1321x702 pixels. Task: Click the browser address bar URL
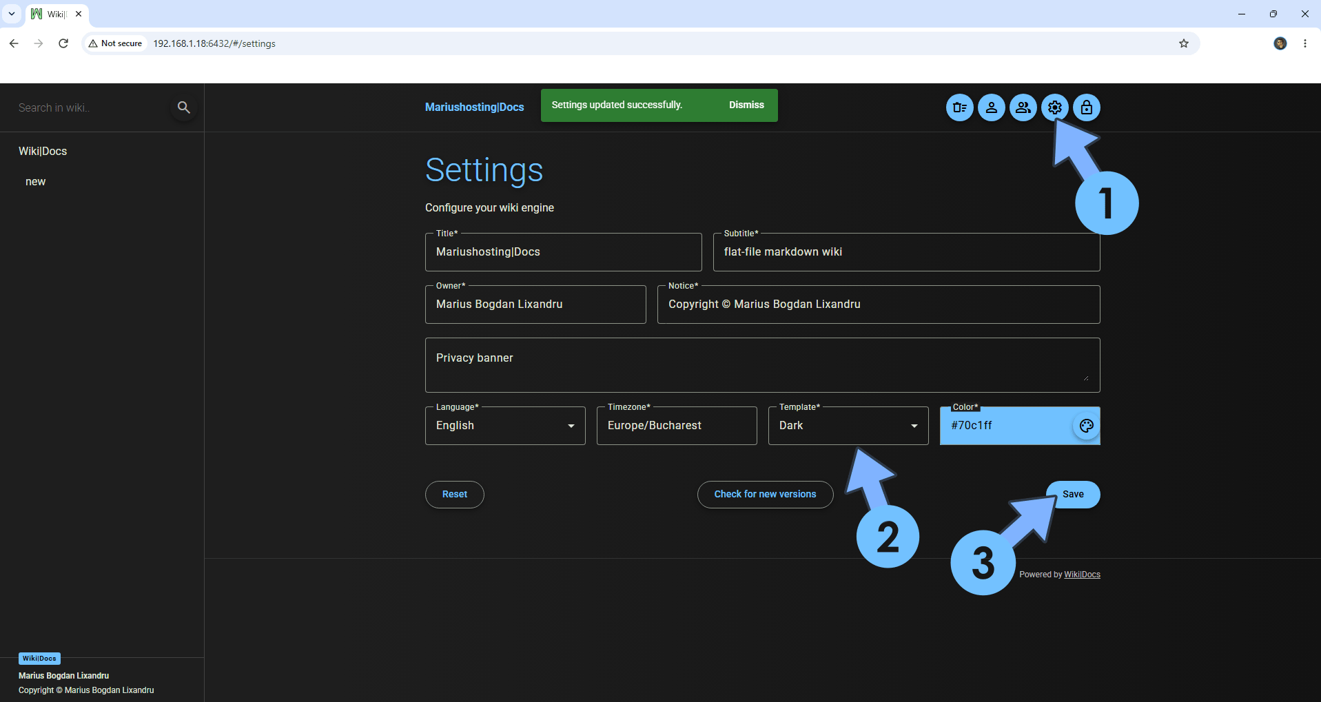click(x=214, y=43)
